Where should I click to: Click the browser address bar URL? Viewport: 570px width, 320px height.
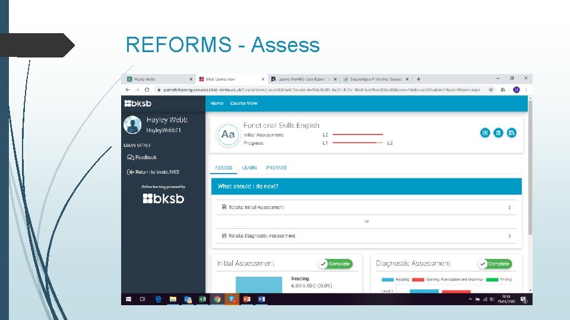coord(321,89)
